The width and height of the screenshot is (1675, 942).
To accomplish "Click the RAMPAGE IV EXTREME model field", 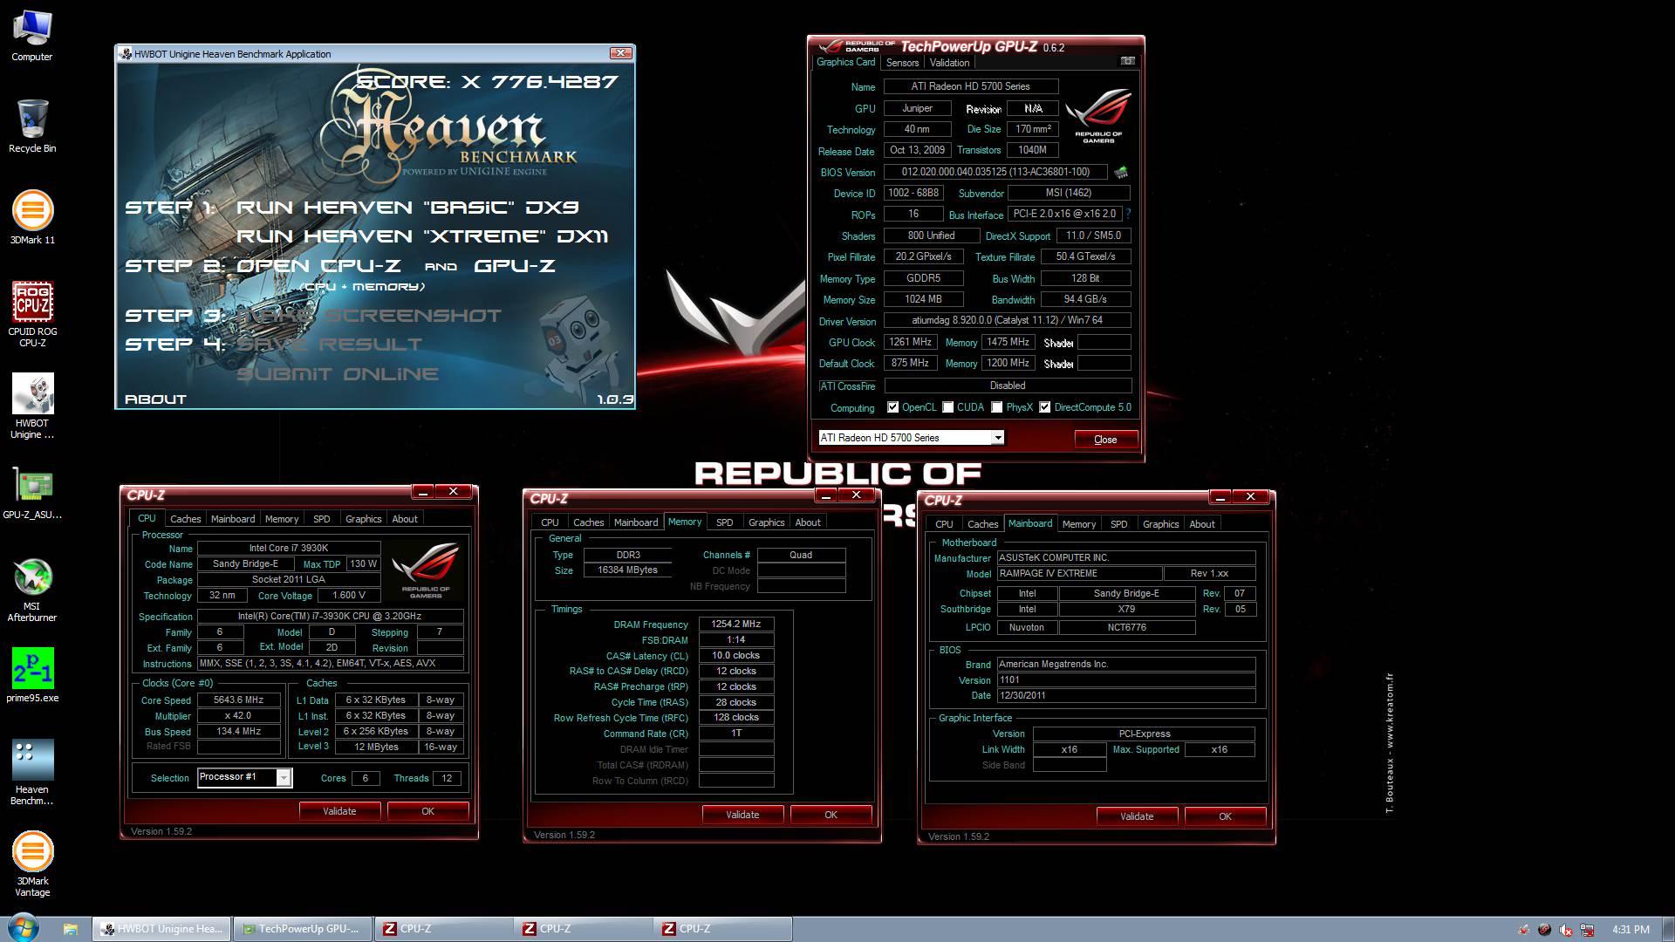I will 1080,574.
